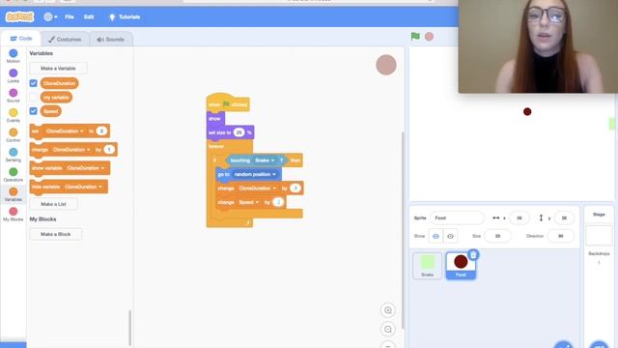Click the Choose a Backdrop button
618x348 pixels.
coord(599,344)
